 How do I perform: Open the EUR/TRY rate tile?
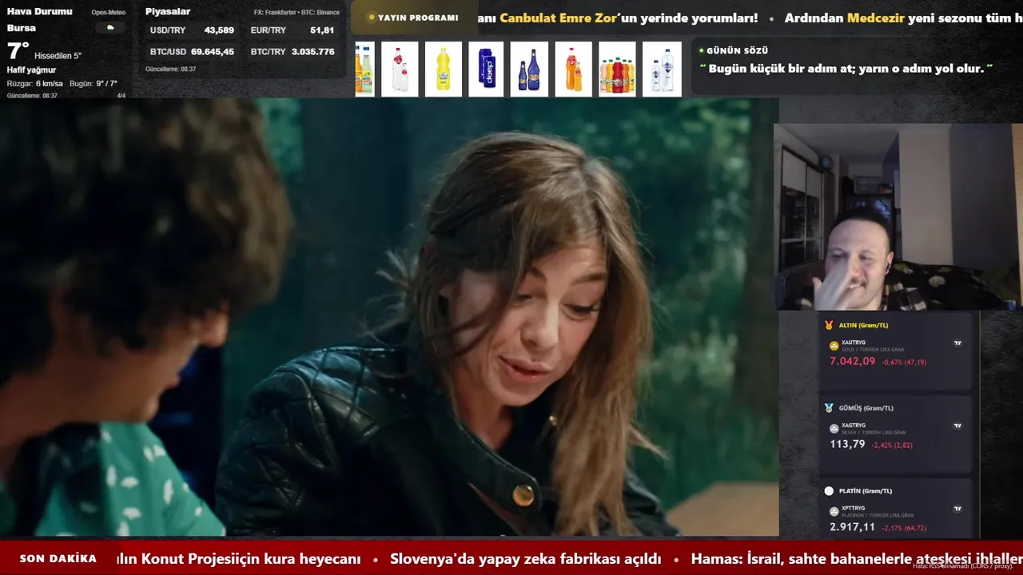tap(293, 30)
